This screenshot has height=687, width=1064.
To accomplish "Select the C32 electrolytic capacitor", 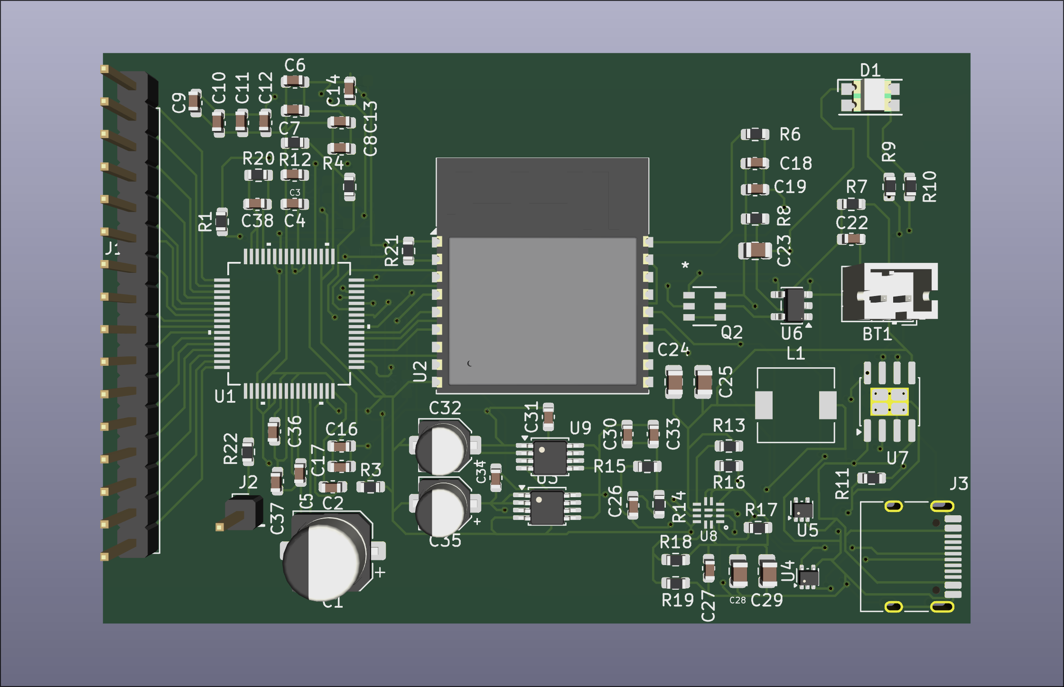I will (x=445, y=446).
